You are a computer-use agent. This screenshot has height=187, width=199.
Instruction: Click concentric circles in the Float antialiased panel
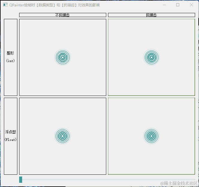click(x=151, y=136)
